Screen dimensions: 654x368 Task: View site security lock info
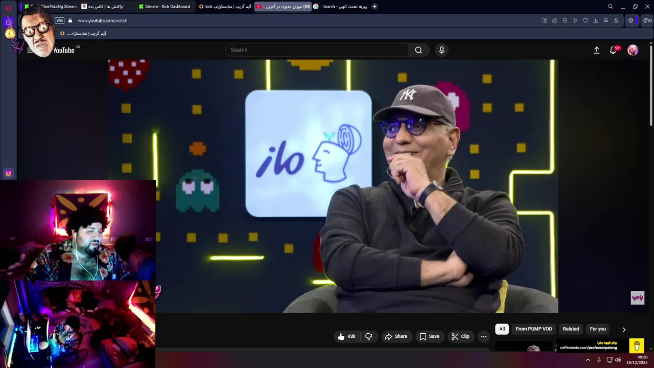point(70,20)
